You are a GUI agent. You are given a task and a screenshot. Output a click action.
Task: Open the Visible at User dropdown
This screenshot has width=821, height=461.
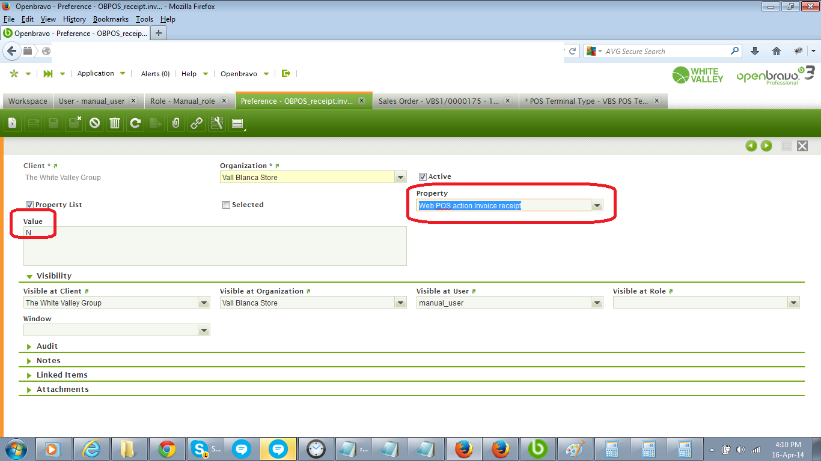pos(597,303)
